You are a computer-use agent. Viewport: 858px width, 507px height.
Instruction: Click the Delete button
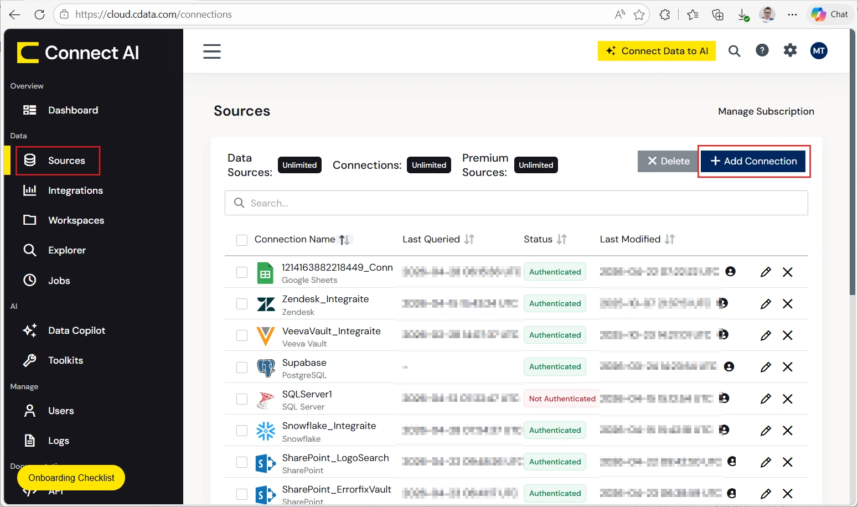668,161
